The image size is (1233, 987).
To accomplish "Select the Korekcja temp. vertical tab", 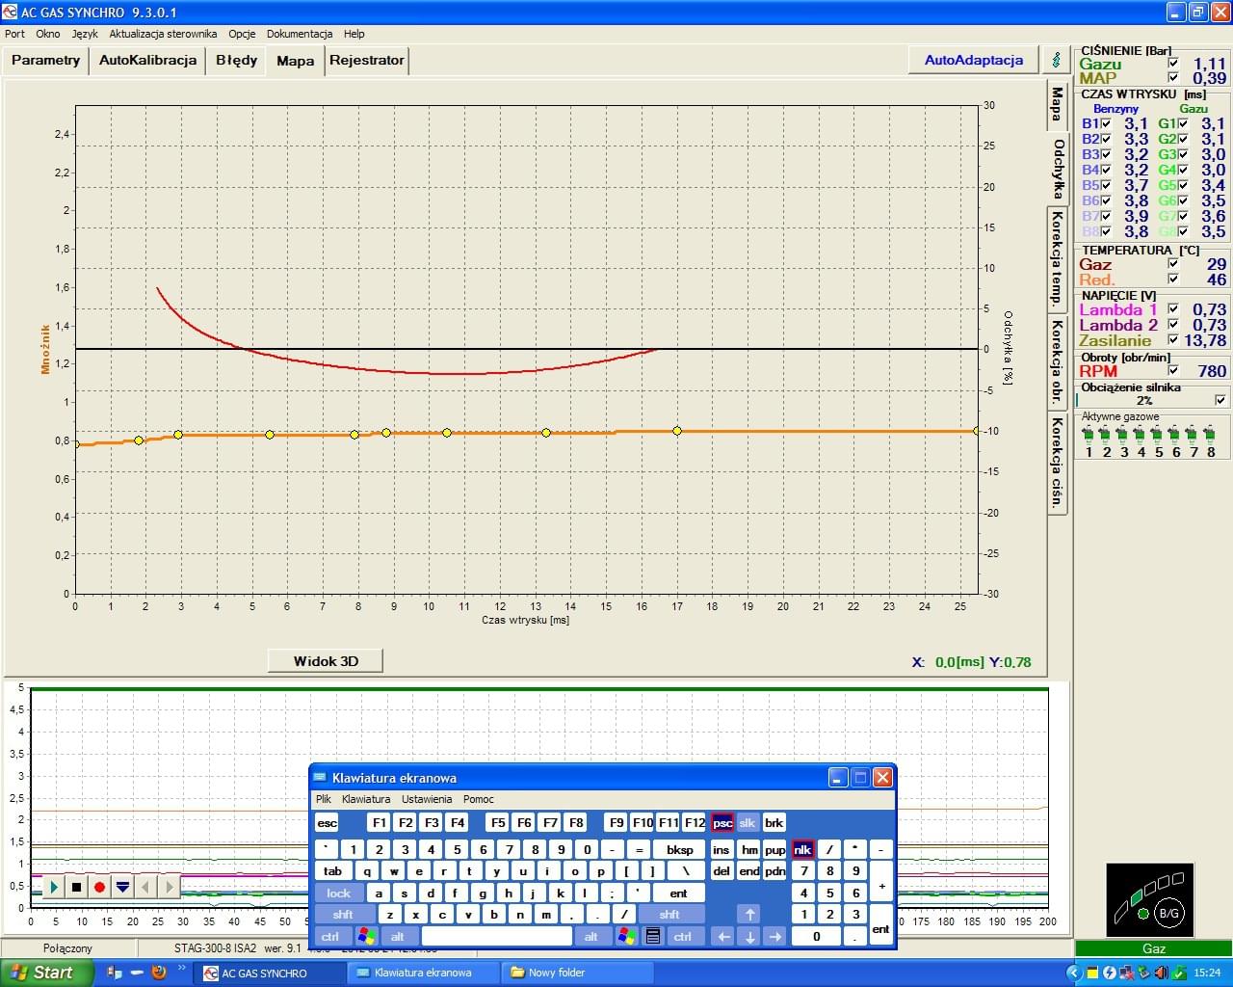I will coord(1057,258).
